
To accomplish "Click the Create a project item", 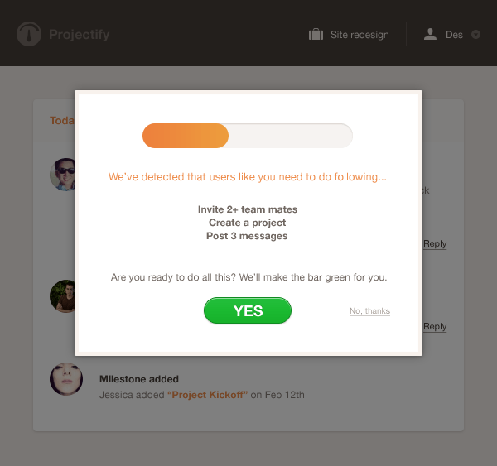I will coord(248,223).
